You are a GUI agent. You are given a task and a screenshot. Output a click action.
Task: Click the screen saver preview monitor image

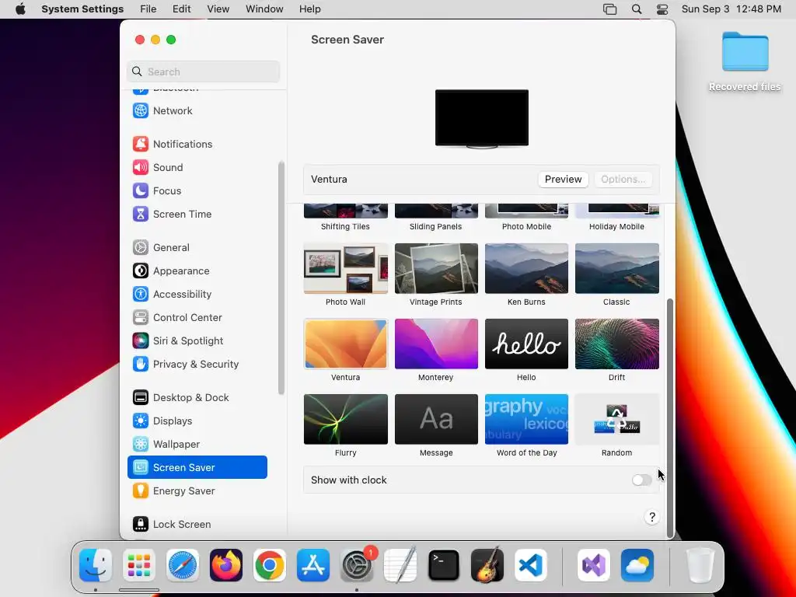[482, 119]
